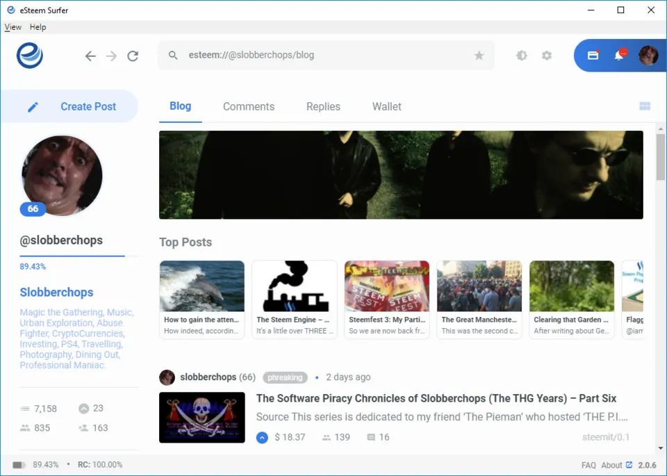Viewport: 667px width, 476px height.
Task: Open the wallet card icon
Action: click(x=593, y=56)
